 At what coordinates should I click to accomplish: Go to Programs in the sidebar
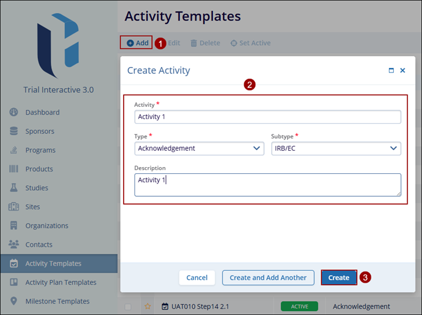(40, 150)
